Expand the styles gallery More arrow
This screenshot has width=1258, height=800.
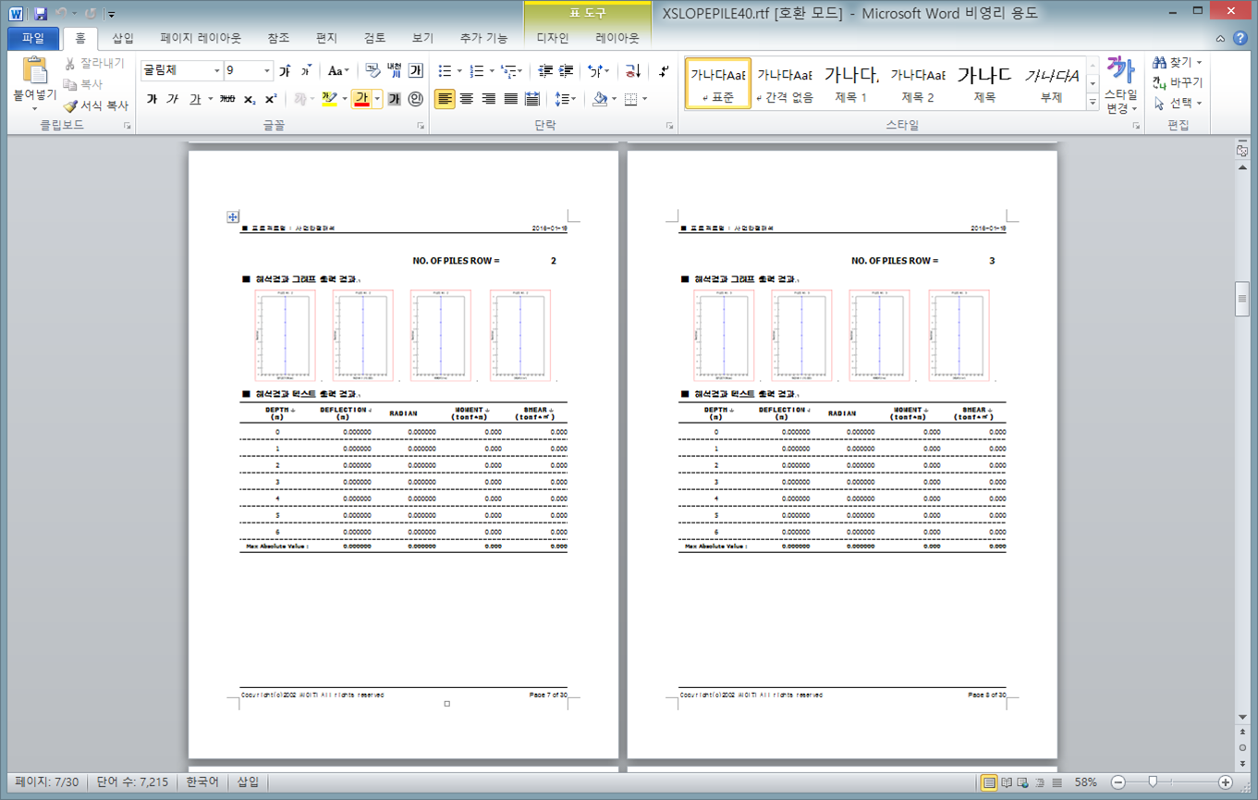pyautogui.click(x=1093, y=102)
